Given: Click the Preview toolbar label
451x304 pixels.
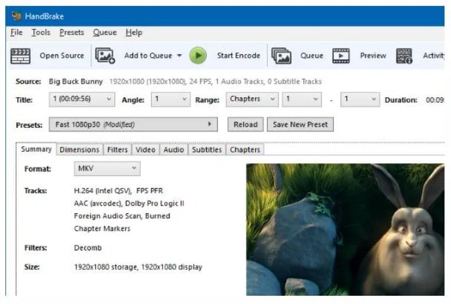Looking at the screenshot, I should pos(373,55).
